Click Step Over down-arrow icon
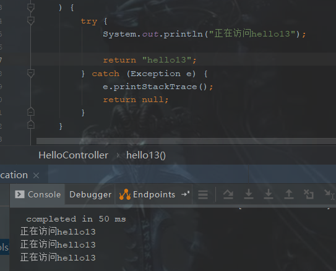336x271 pixels. pyautogui.click(x=249, y=194)
